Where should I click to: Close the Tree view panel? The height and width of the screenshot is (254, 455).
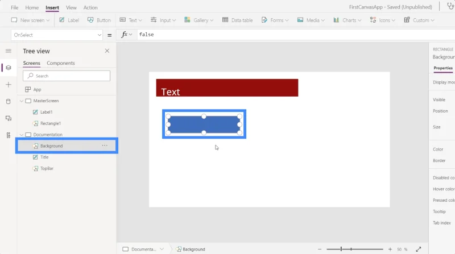107,51
